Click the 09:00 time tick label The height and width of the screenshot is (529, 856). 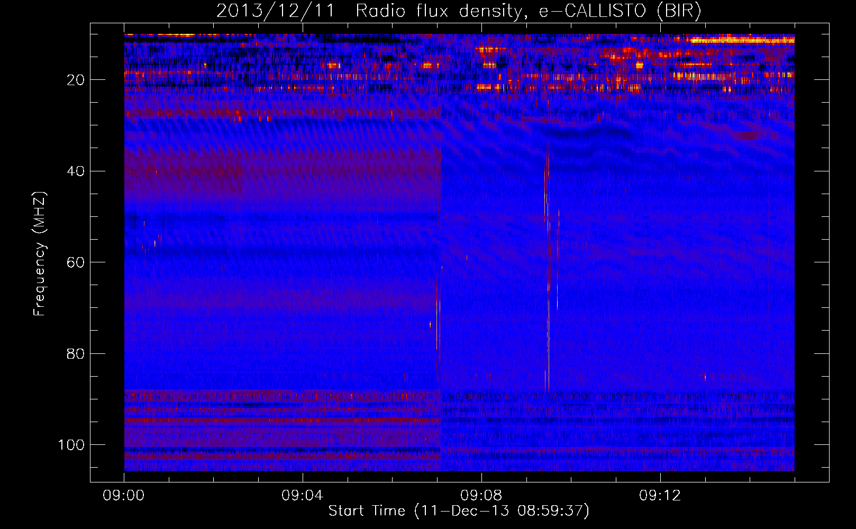click(124, 496)
